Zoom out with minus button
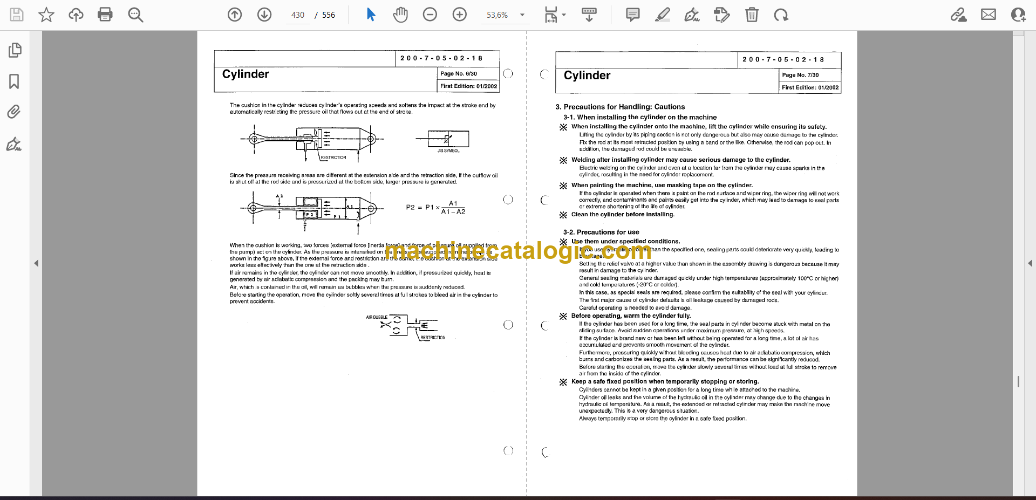1036x500 pixels. [x=430, y=15]
